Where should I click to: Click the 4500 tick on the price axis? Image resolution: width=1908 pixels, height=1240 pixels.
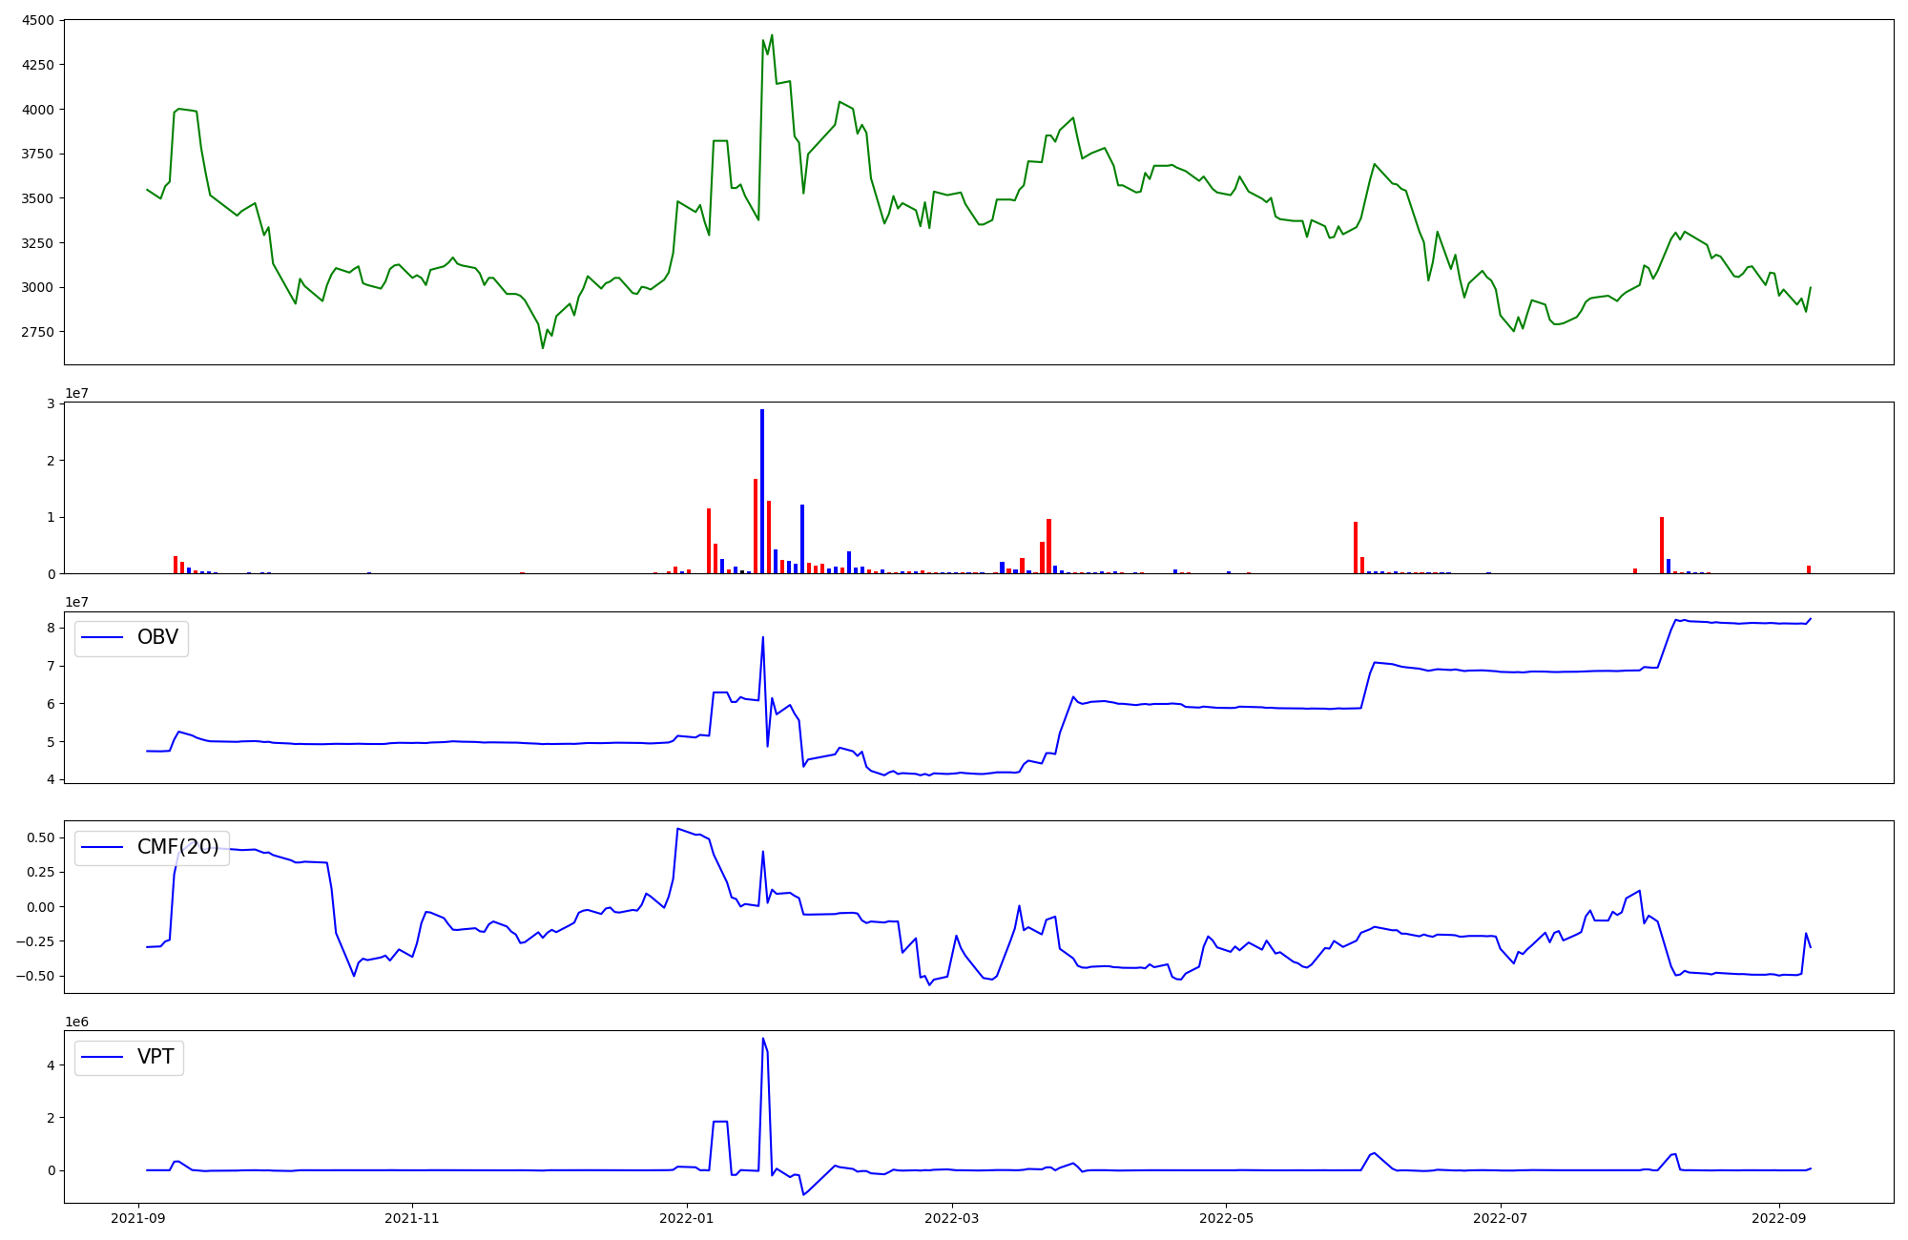38,20
